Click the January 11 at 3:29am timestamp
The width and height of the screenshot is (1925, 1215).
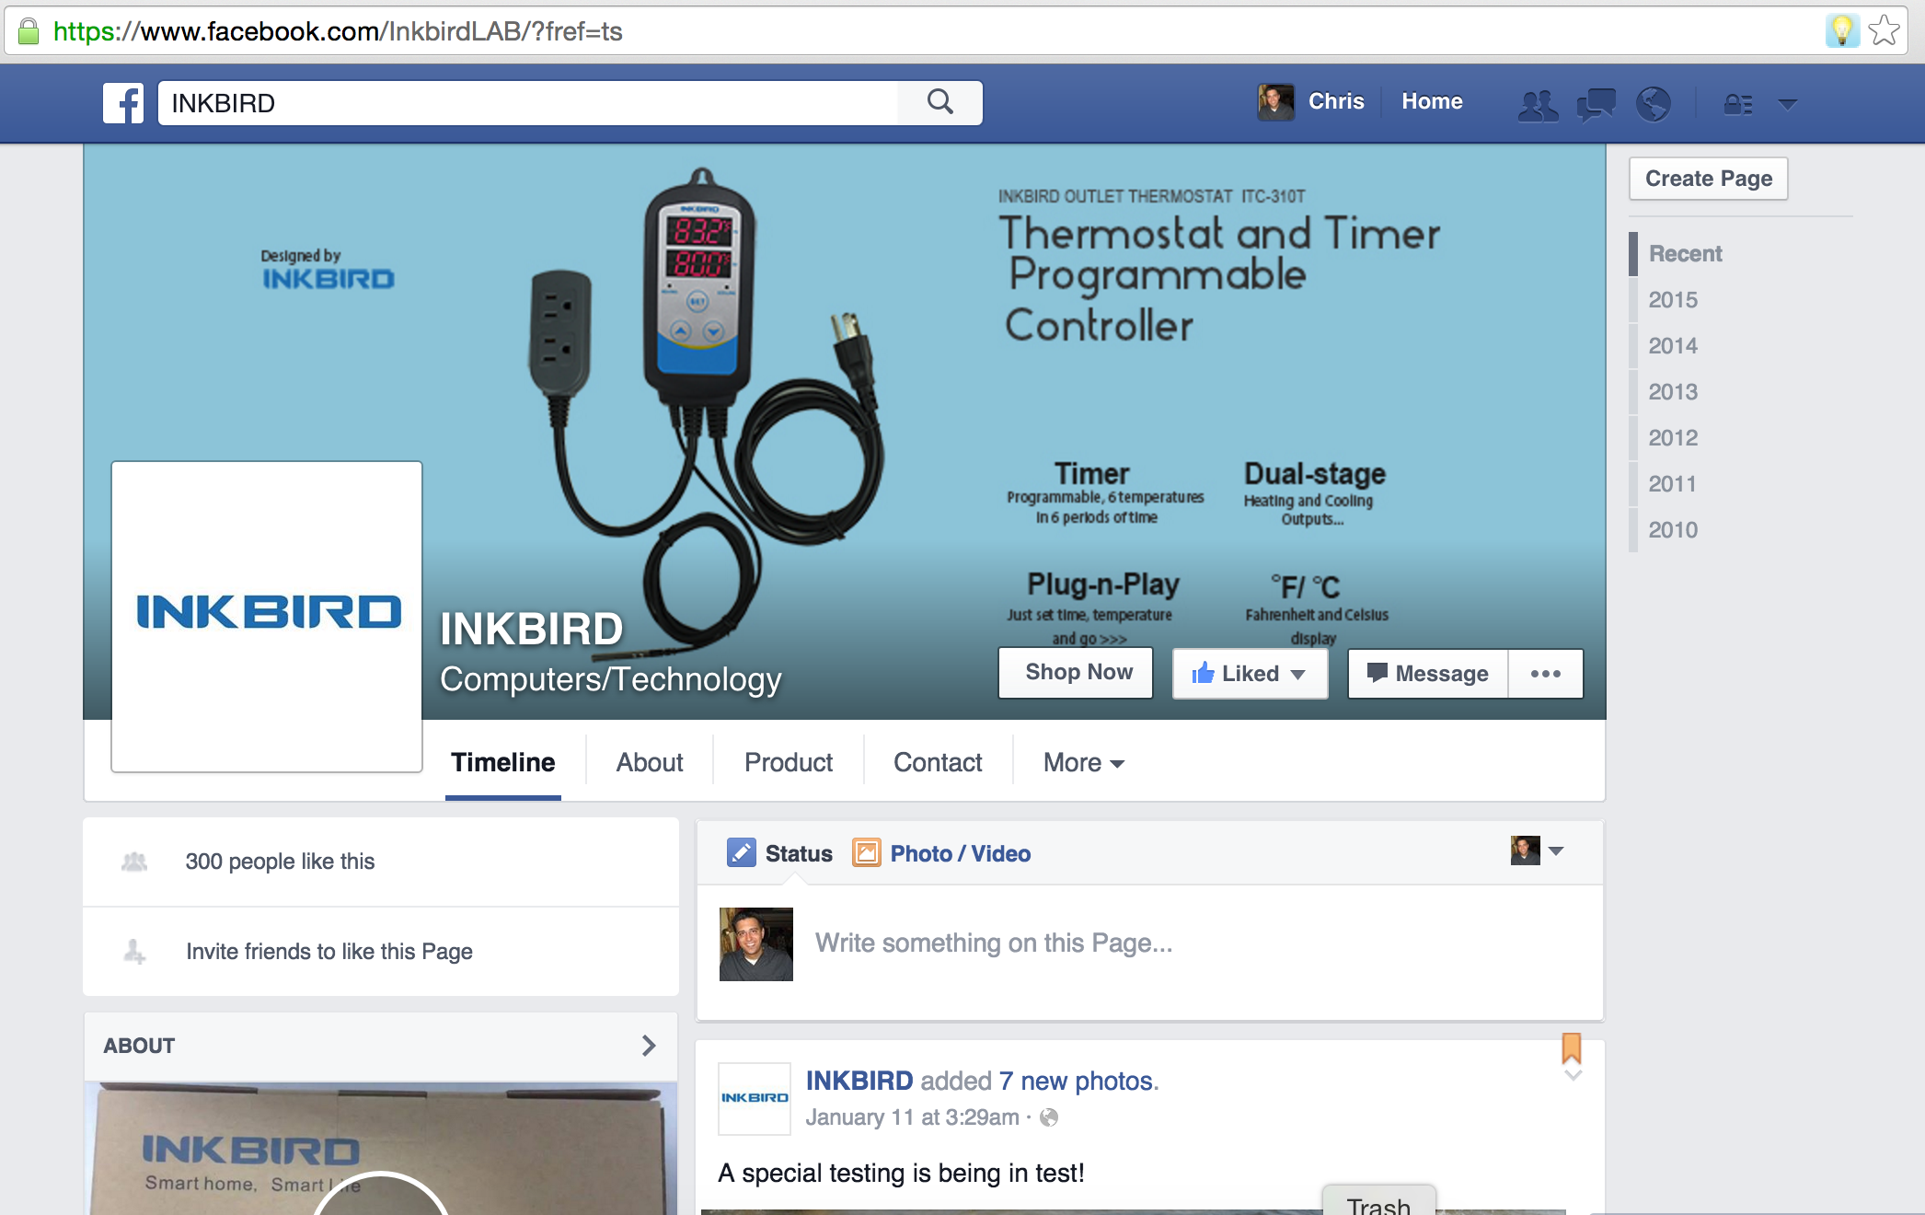tap(912, 1117)
